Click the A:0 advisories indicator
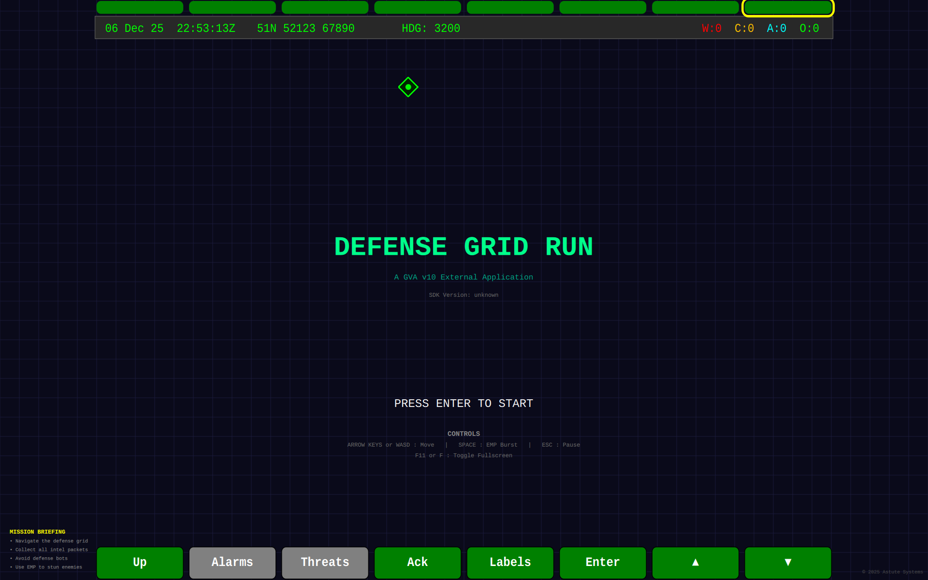The width and height of the screenshot is (928, 580). pos(776,29)
